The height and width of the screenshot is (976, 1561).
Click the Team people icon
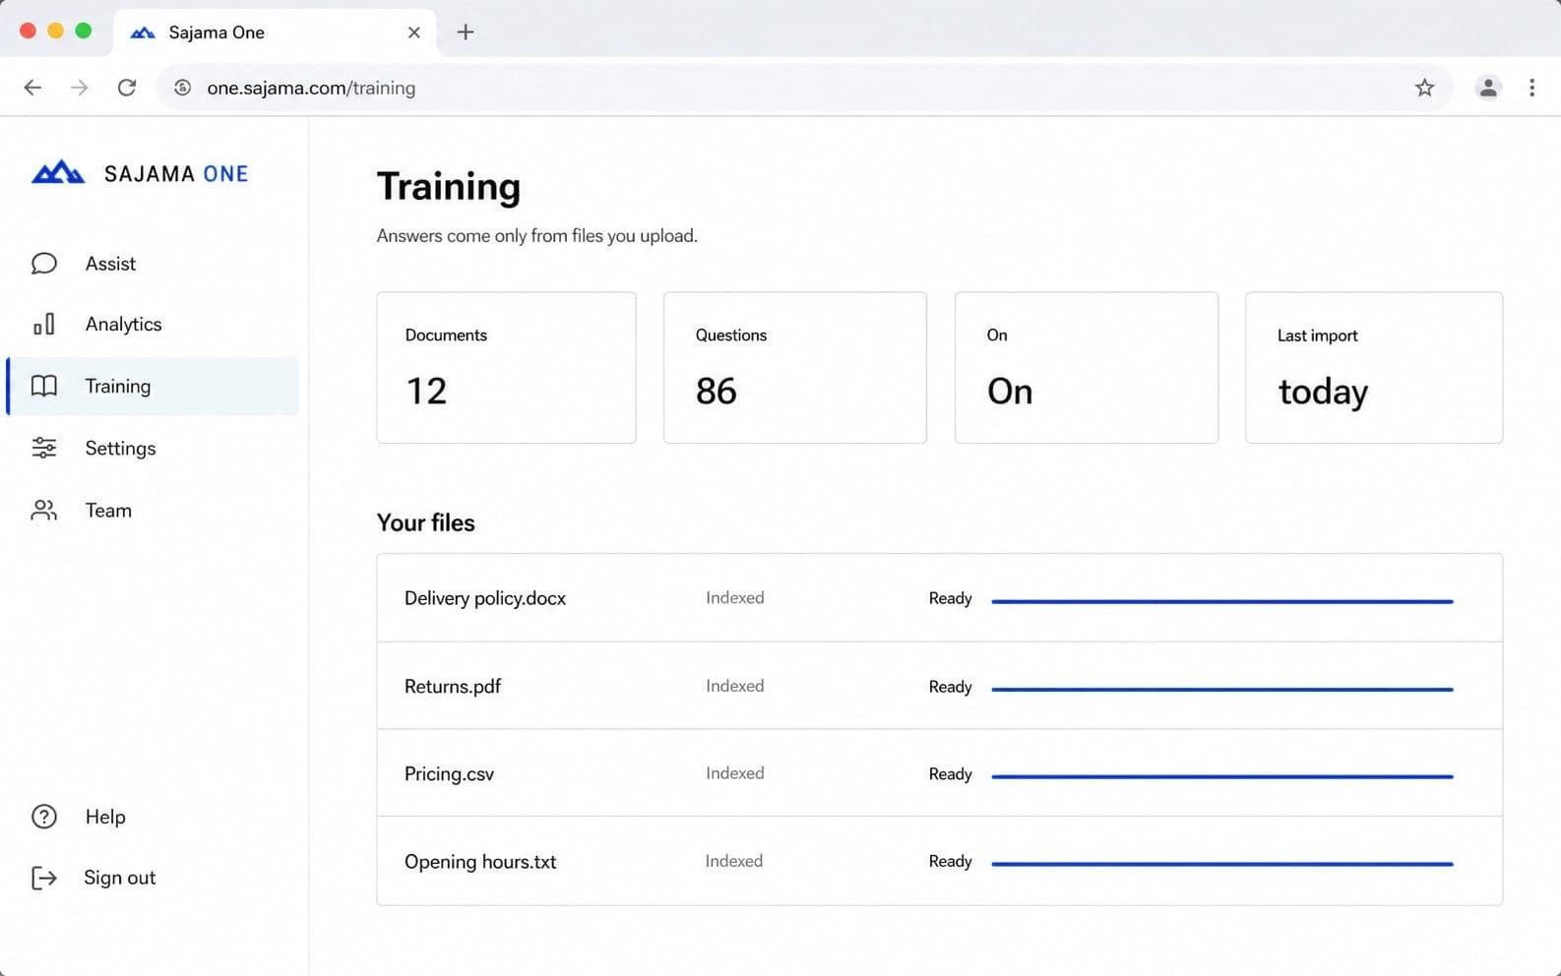click(44, 510)
